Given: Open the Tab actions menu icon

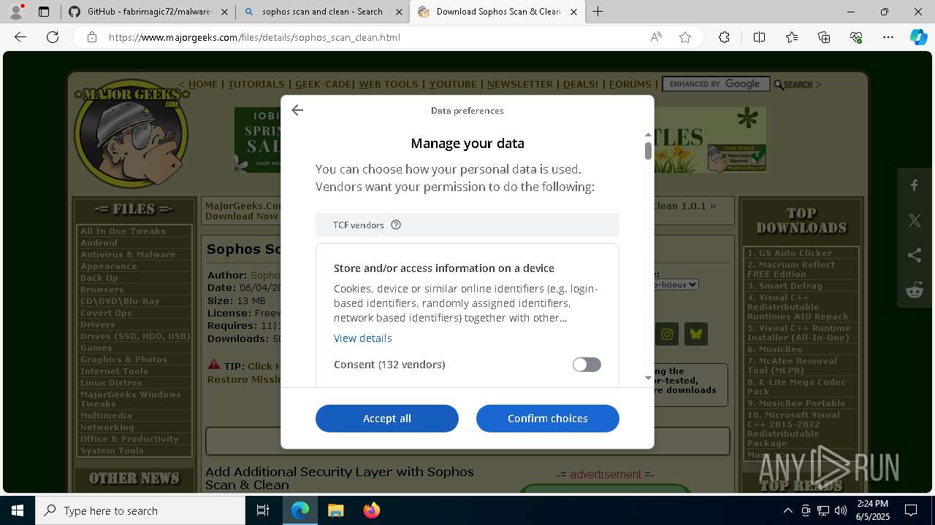Looking at the screenshot, I should click(44, 12).
